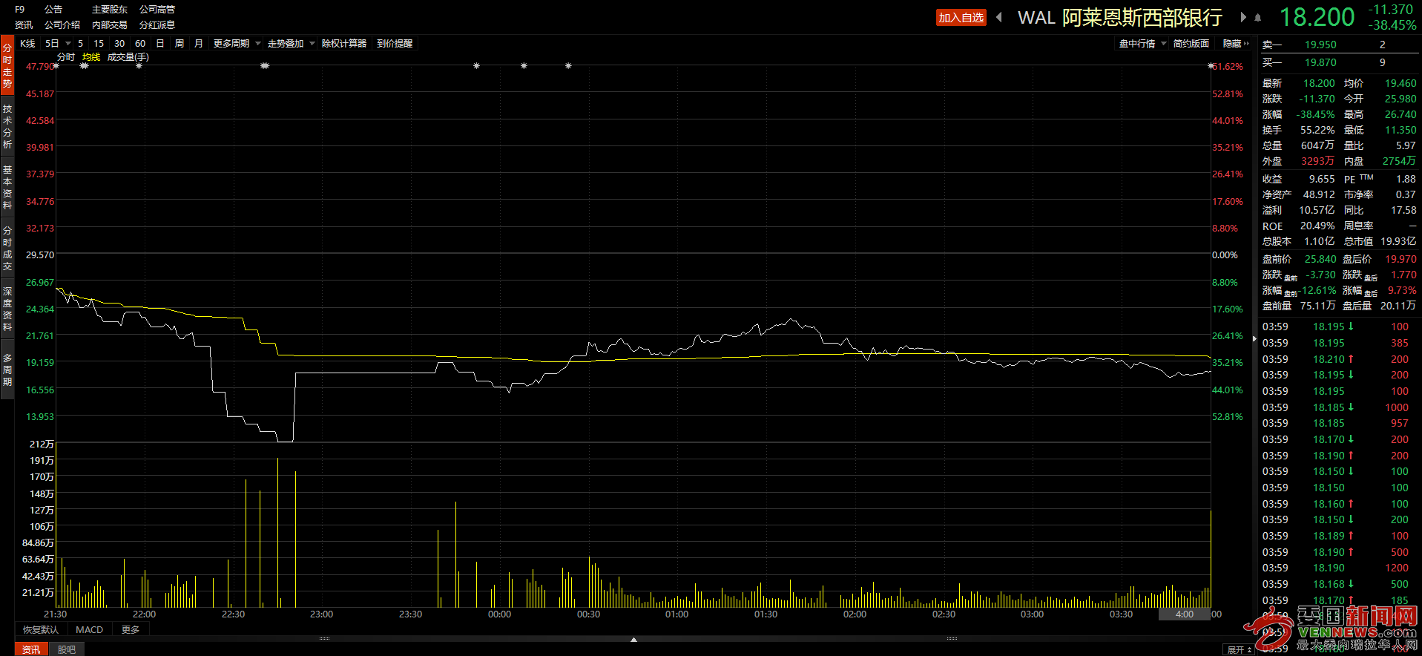Open the 内部交易 insider trading page
The image size is (1422, 656).
110,25
